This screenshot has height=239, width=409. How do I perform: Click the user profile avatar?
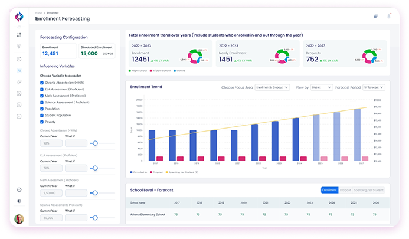point(19,219)
